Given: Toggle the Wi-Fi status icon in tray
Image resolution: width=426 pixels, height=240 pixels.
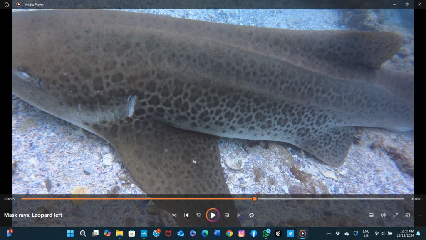Looking at the screenshot, I should click(378, 234).
